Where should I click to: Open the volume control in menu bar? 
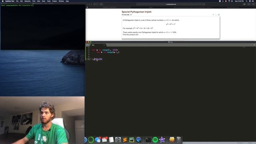coord(232,1)
